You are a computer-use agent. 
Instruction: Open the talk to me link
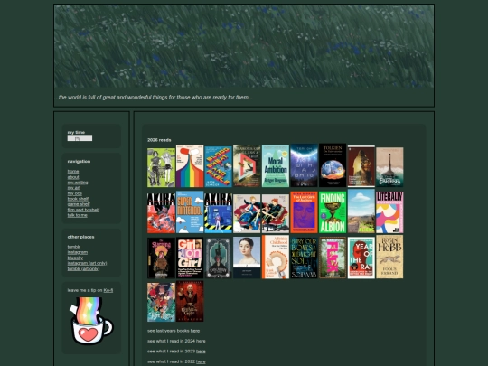pyautogui.click(x=78, y=215)
